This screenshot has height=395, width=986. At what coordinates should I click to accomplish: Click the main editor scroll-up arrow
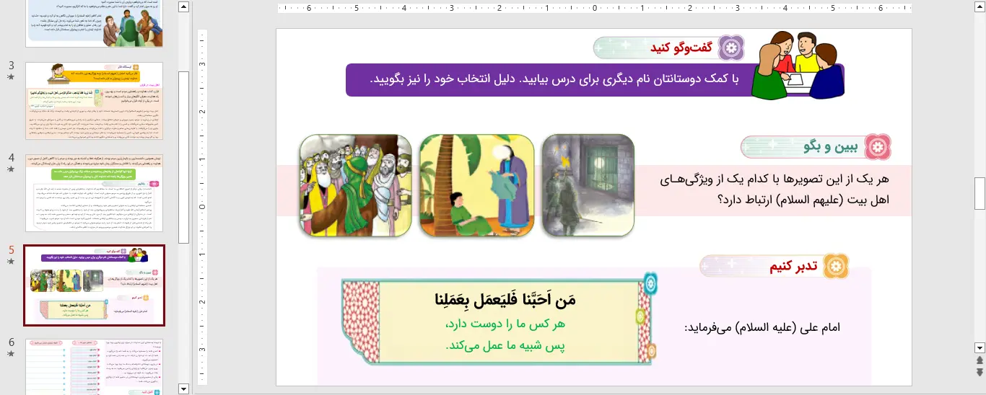coord(980,7)
